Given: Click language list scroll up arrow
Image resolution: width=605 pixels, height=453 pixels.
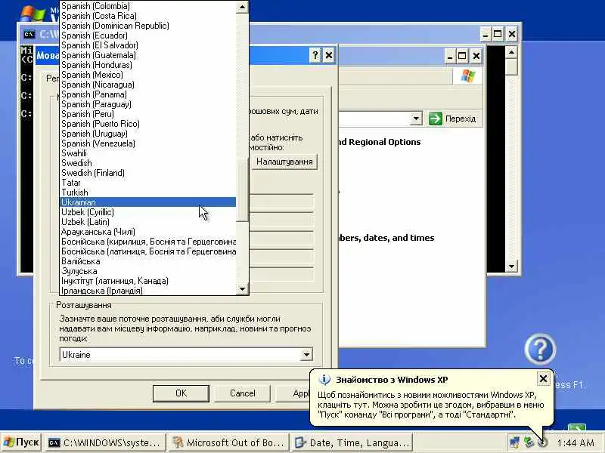Looking at the screenshot, I should coord(242,7).
